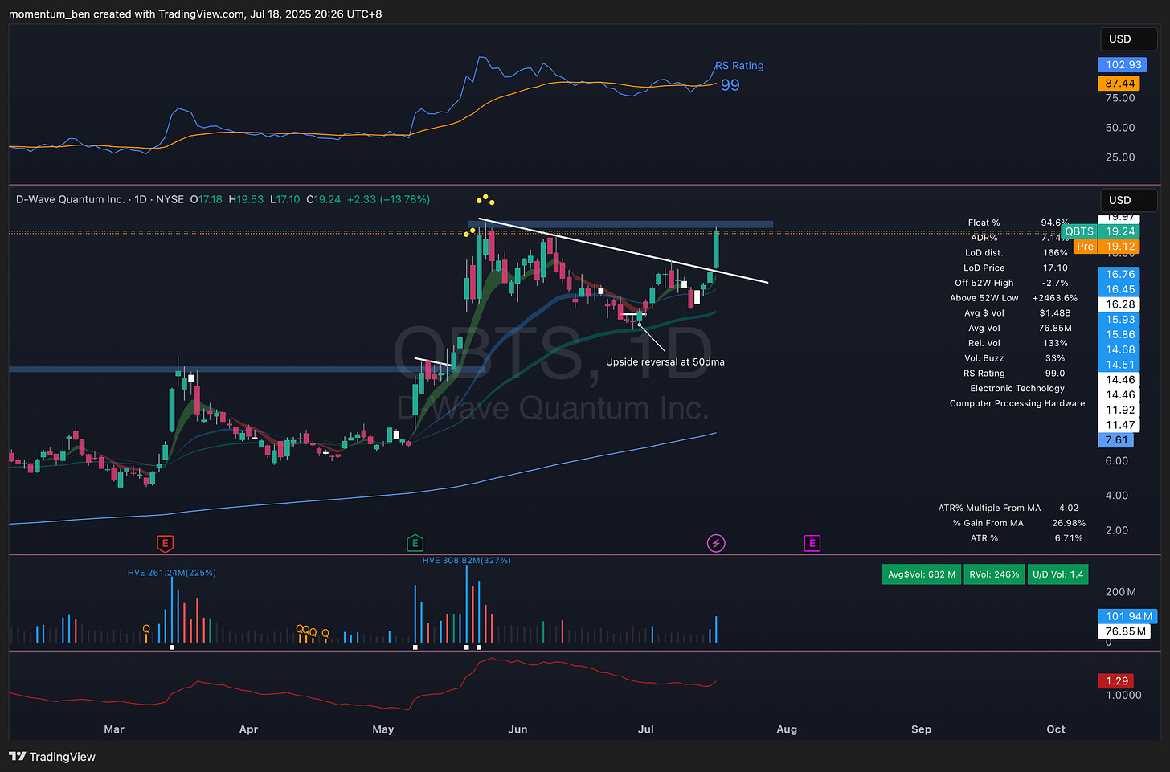
Task: Click the Electronic Technology sector text
Action: pyautogui.click(x=1017, y=389)
